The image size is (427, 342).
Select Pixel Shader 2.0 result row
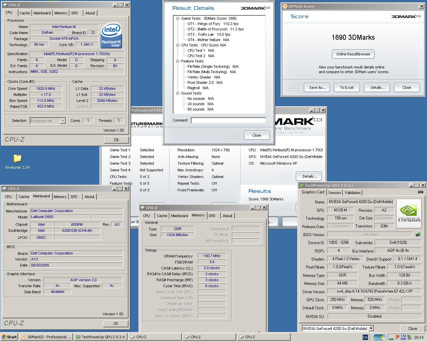pos(205,82)
